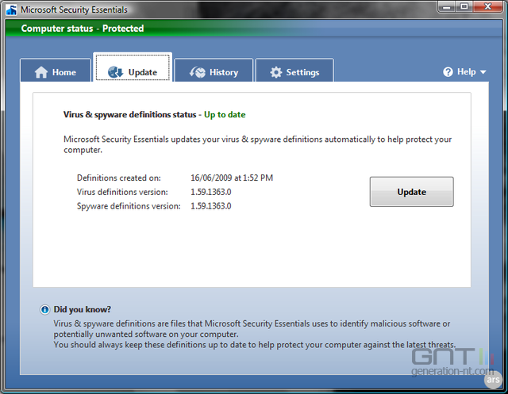
Task: Click the 'Spyware definitions version:' label
Action: pos(129,206)
